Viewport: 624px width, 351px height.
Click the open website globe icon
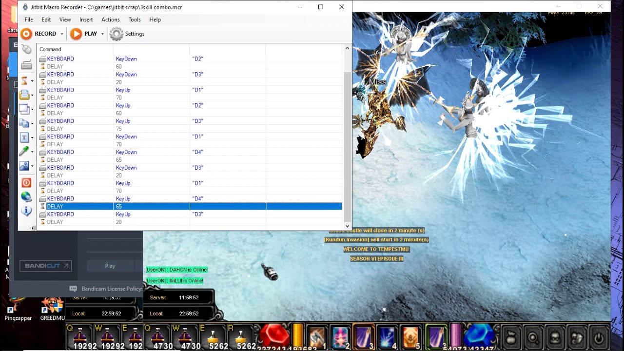tap(26, 197)
